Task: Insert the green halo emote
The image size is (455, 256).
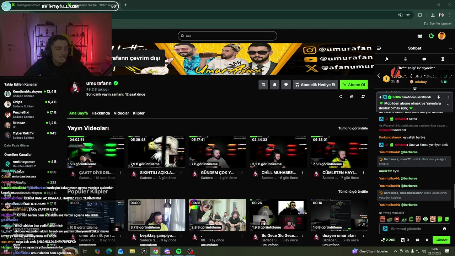Action: coord(440,219)
